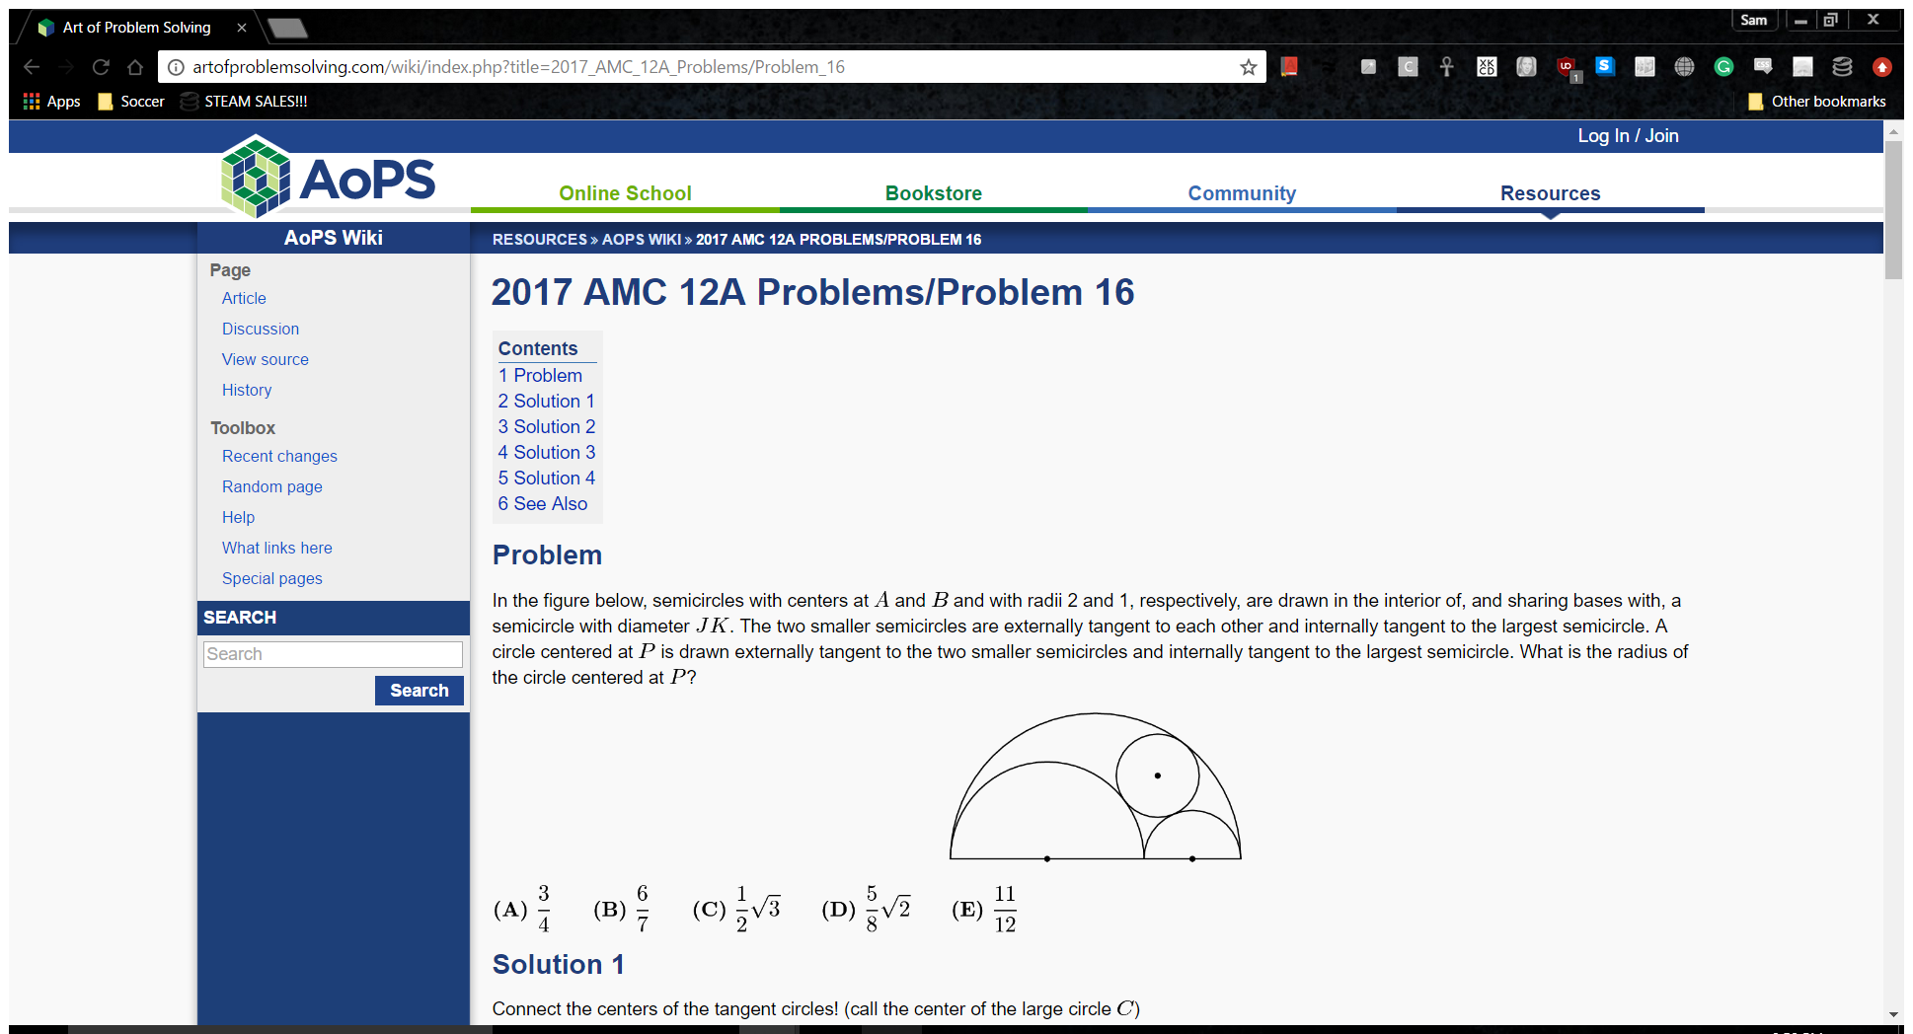
Task: Click the 'Solution 1' section heading
Action: (559, 964)
